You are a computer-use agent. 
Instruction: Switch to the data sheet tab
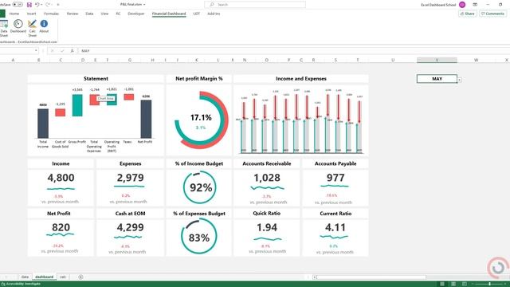25,277
